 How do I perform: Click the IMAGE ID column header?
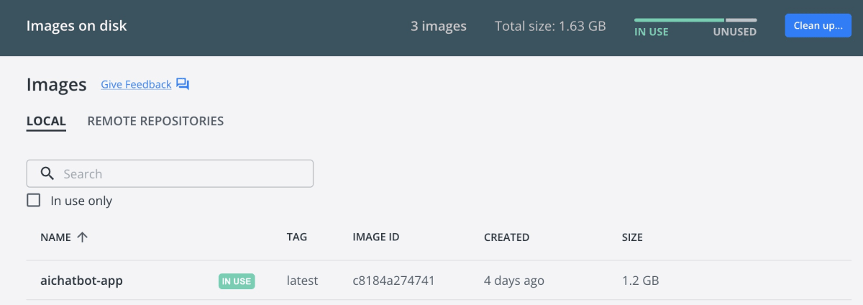click(376, 237)
